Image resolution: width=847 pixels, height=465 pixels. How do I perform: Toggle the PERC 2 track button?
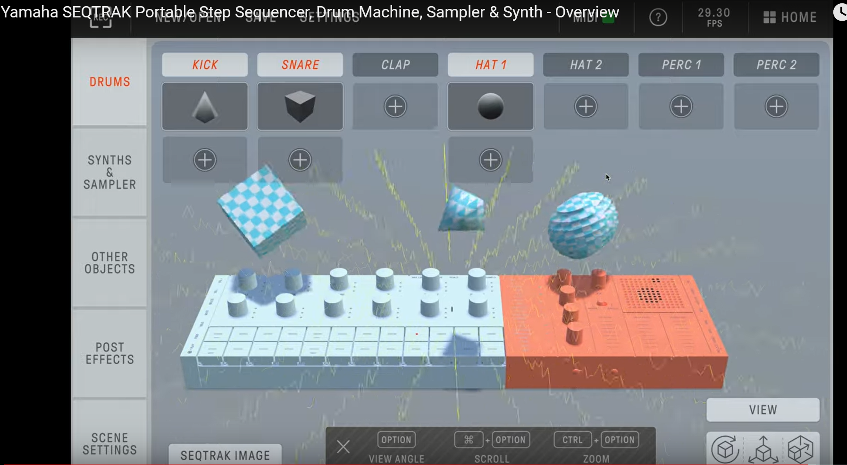click(777, 65)
